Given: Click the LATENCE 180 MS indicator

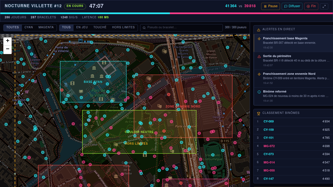Looking at the screenshot, I should coord(95,17).
